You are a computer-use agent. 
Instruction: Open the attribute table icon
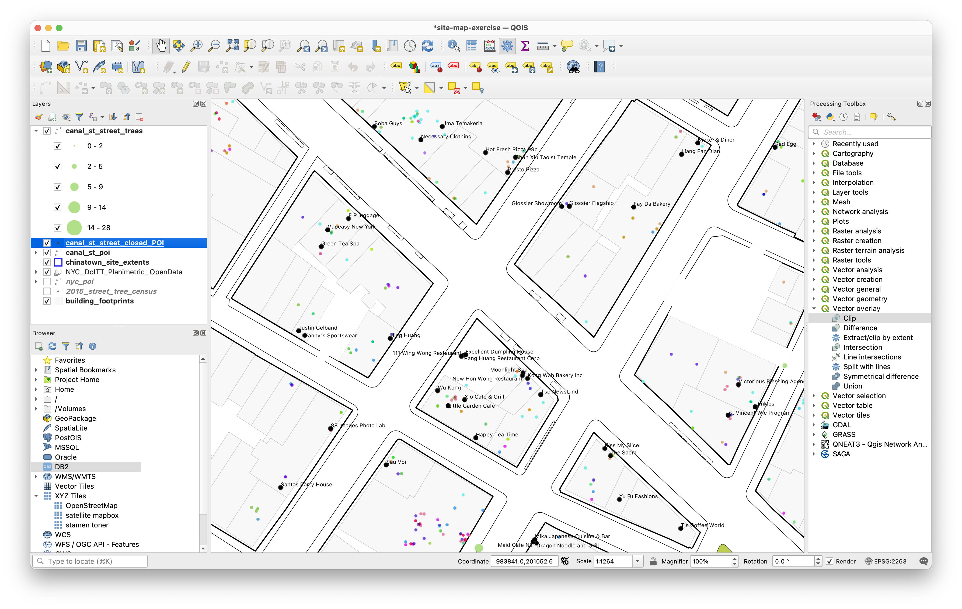(472, 46)
